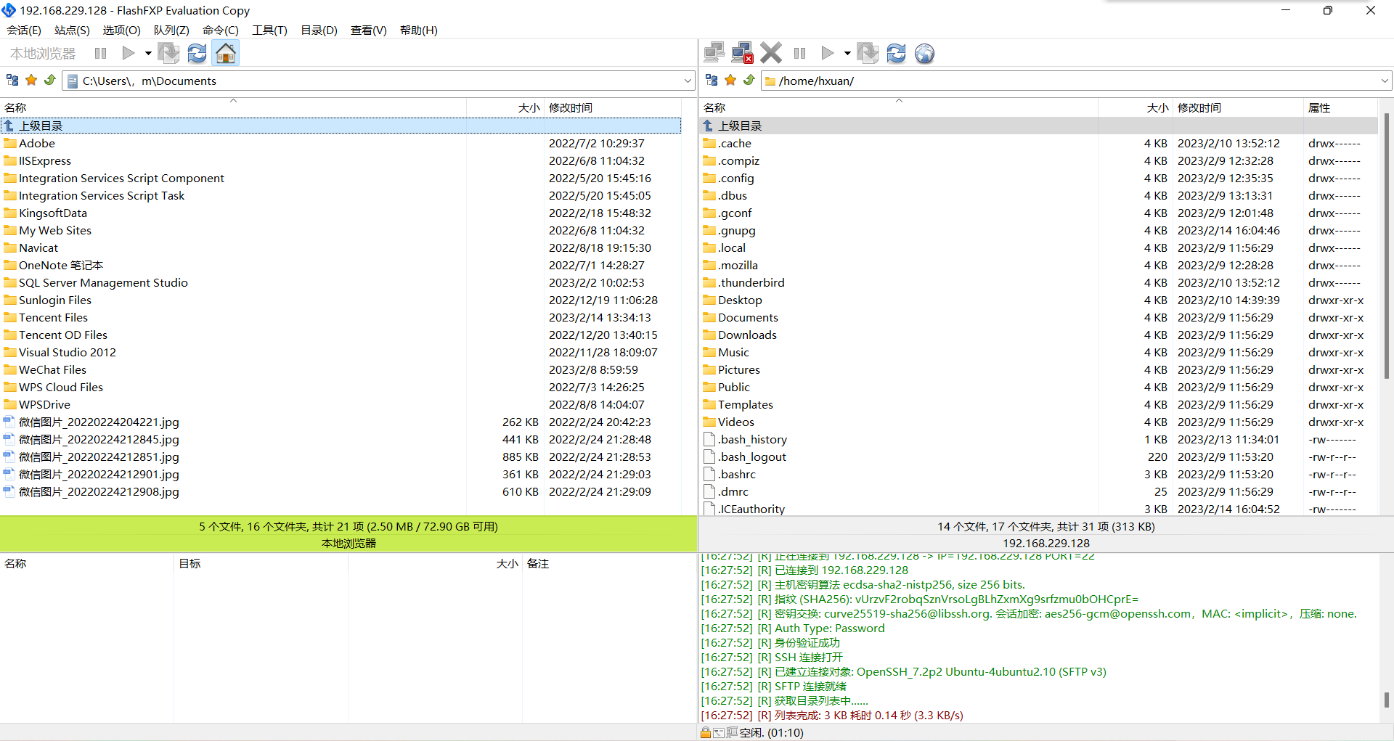Refresh the remote file listing
Image resolution: width=1394 pixels, height=741 pixels.
(896, 52)
